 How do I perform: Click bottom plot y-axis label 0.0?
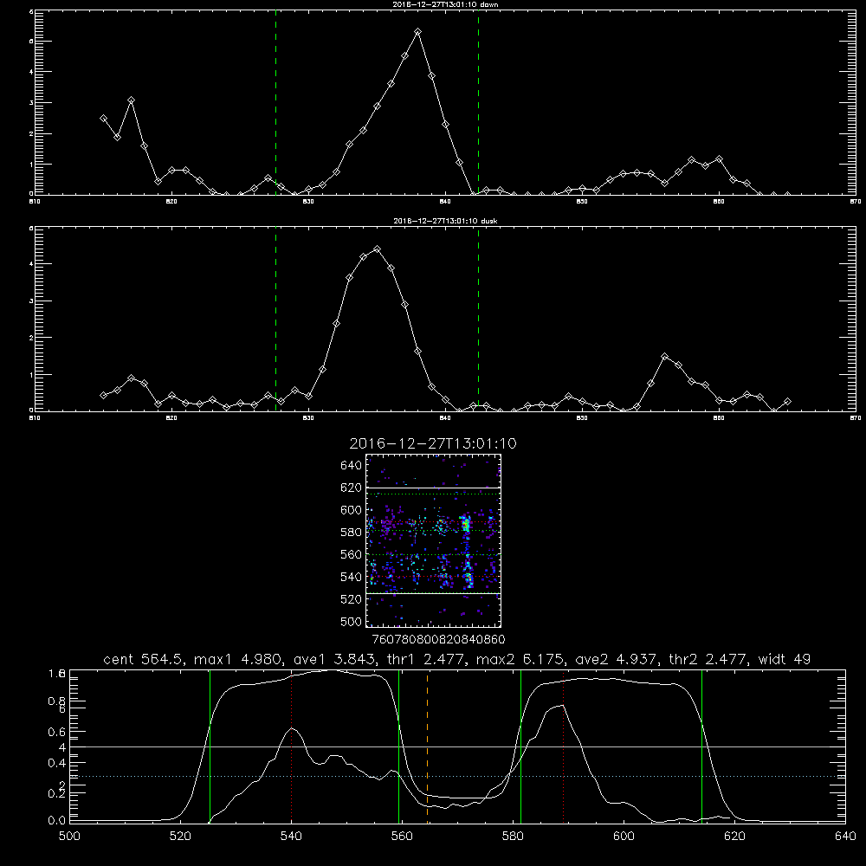click(x=57, y=821)
